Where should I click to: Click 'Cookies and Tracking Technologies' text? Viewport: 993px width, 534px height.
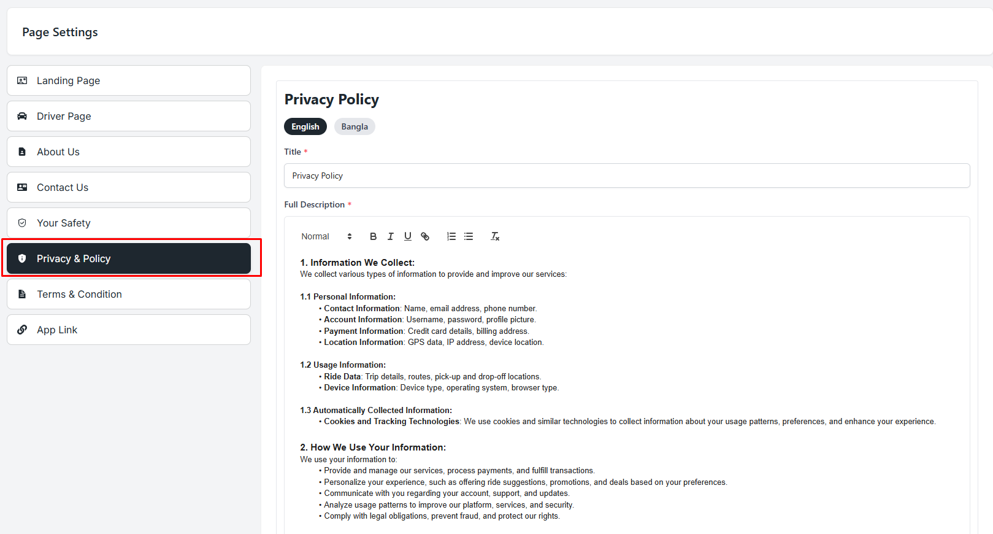click(x=391, y=422)
